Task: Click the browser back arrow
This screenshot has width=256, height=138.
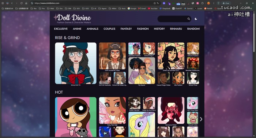Action: (x=12, y=3)
